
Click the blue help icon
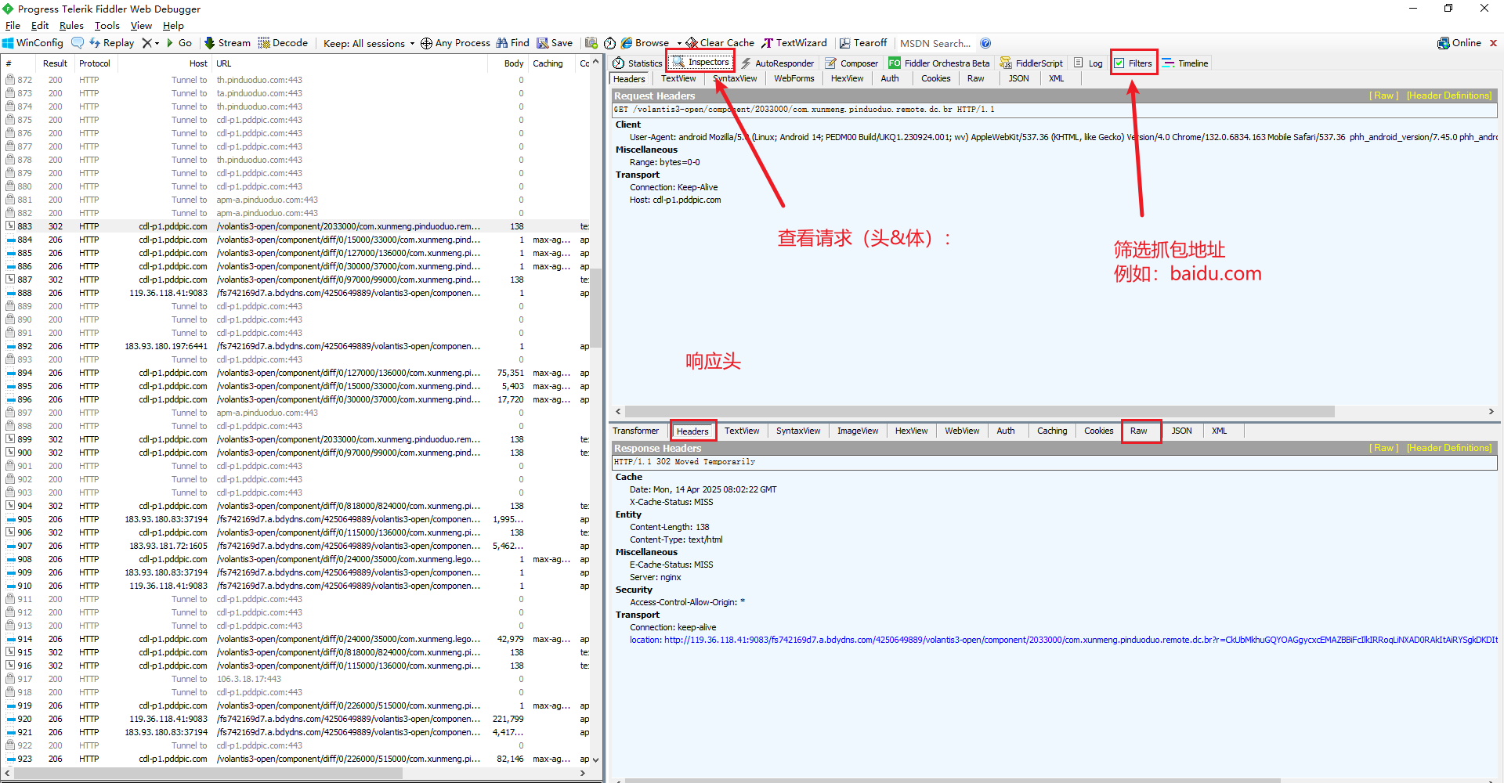985,43
